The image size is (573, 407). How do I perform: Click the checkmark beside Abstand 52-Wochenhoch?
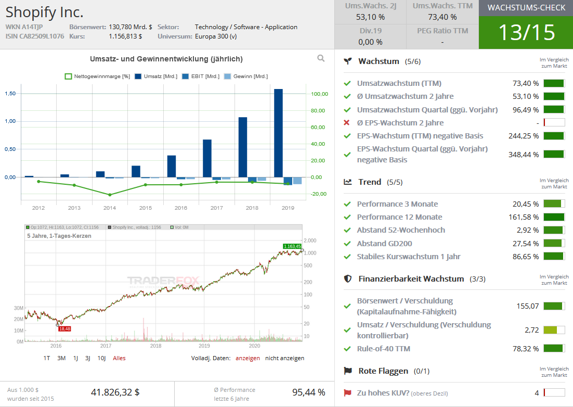[347, 231]
